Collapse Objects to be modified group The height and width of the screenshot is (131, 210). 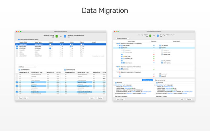click(x=116, y=44)
